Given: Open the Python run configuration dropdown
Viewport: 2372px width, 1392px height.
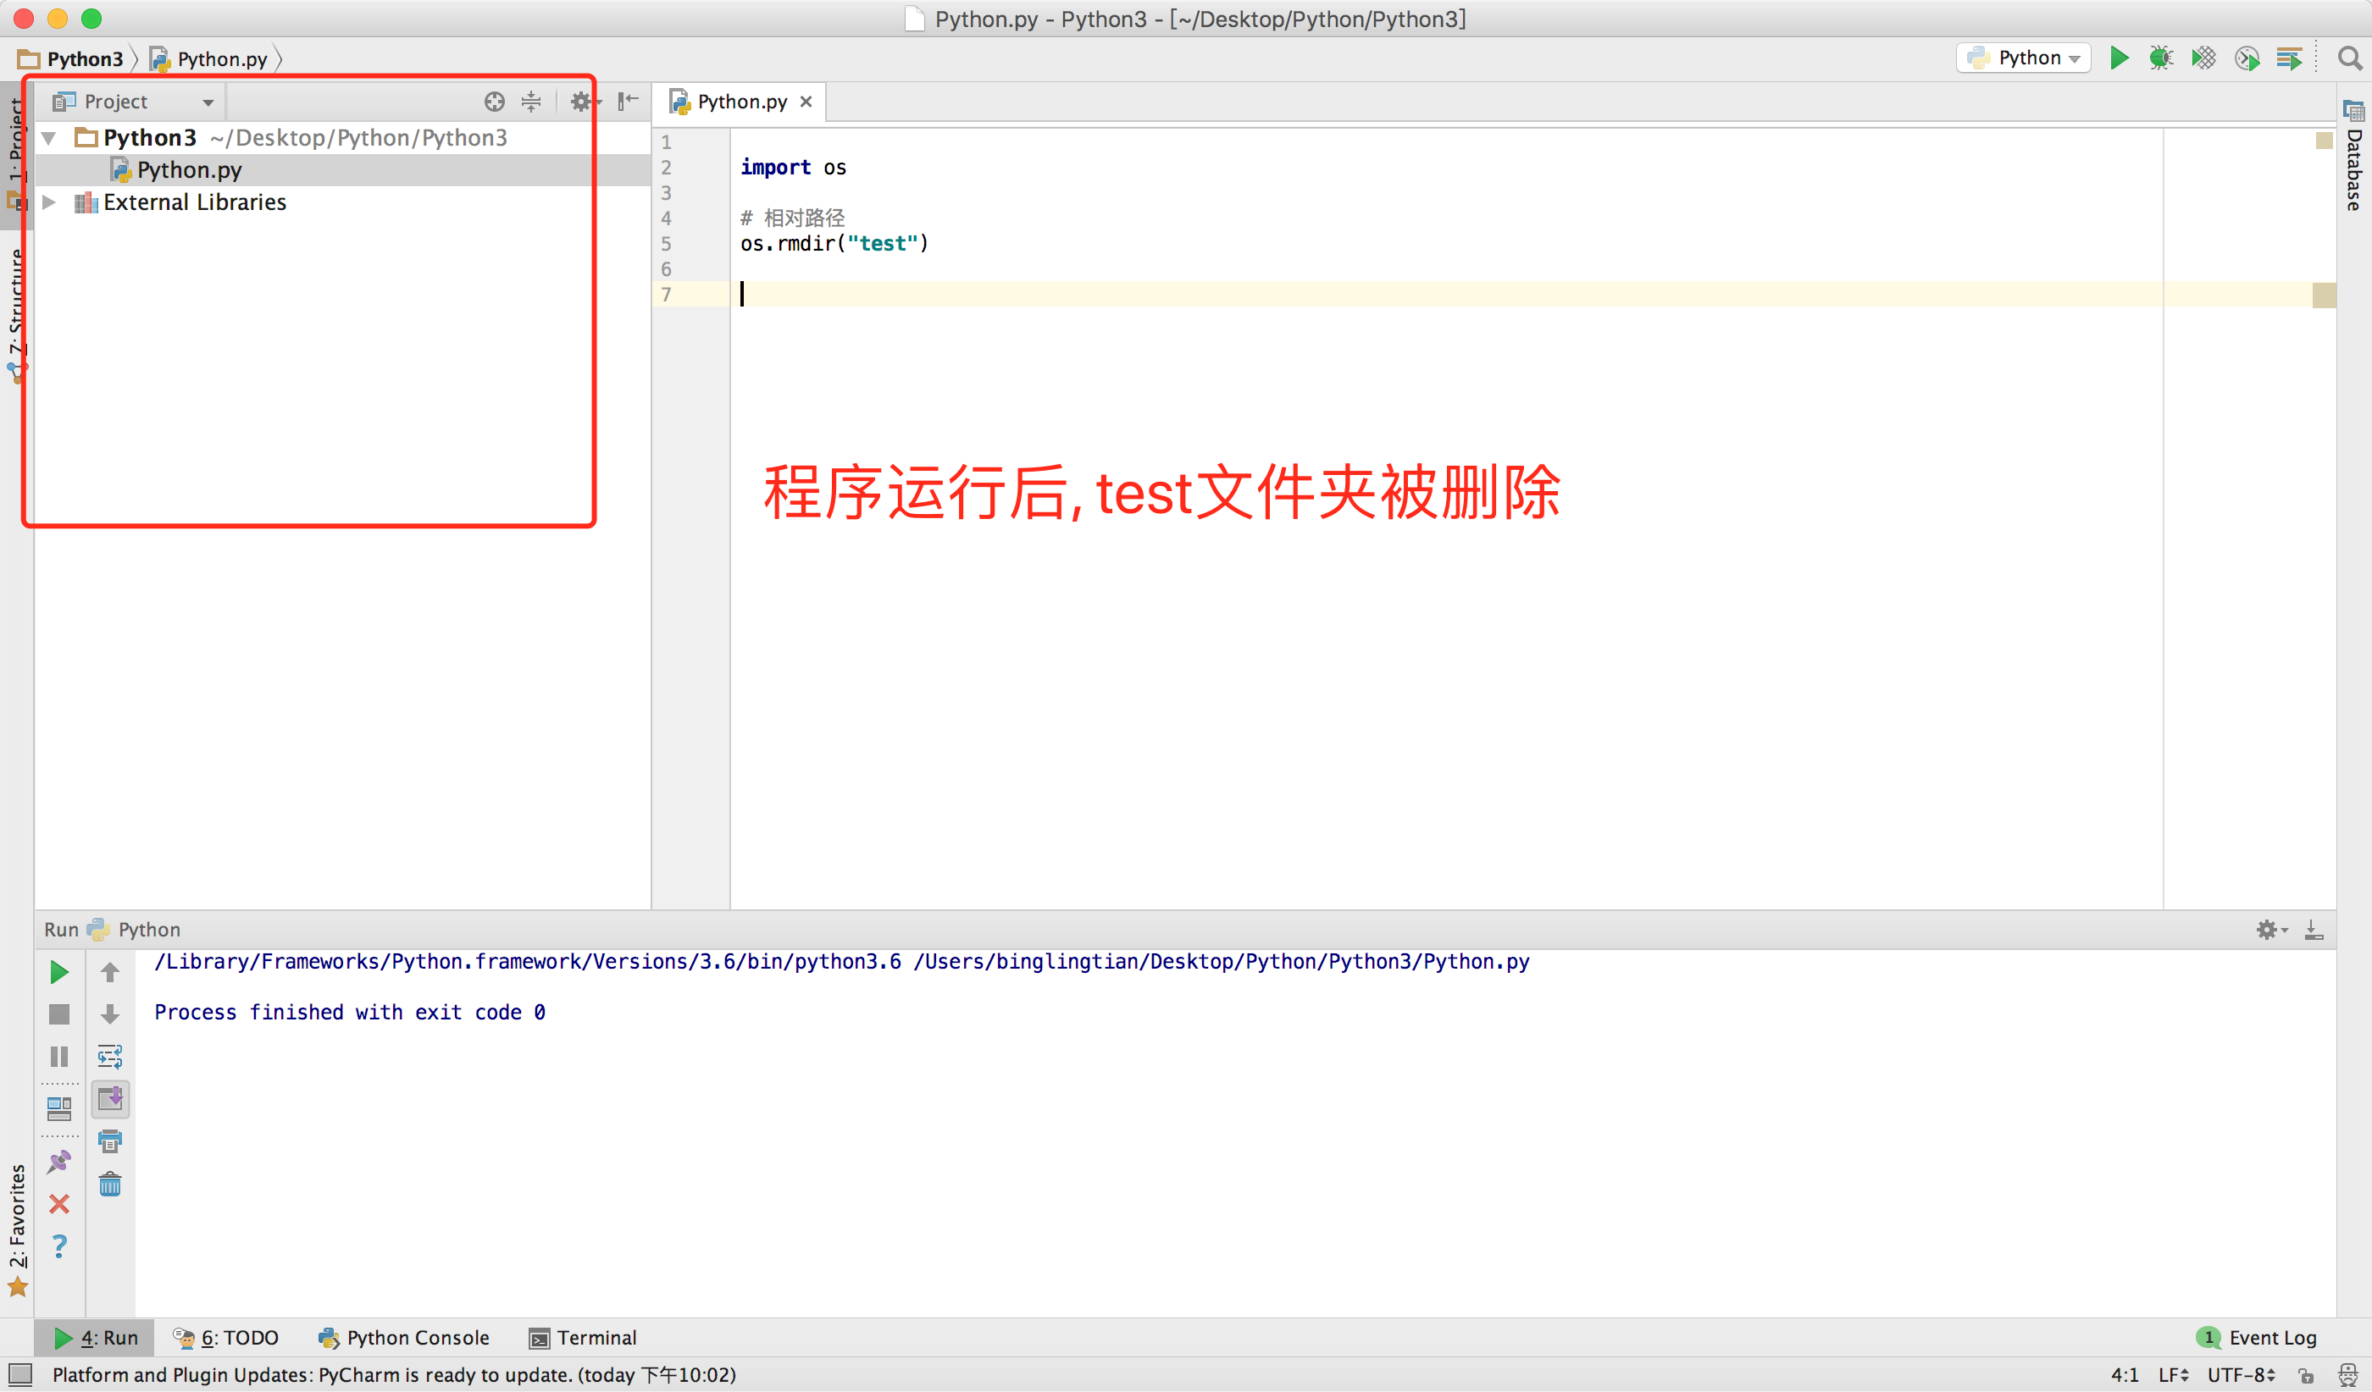Looking at the screenshot, I should pos(2024,58).
